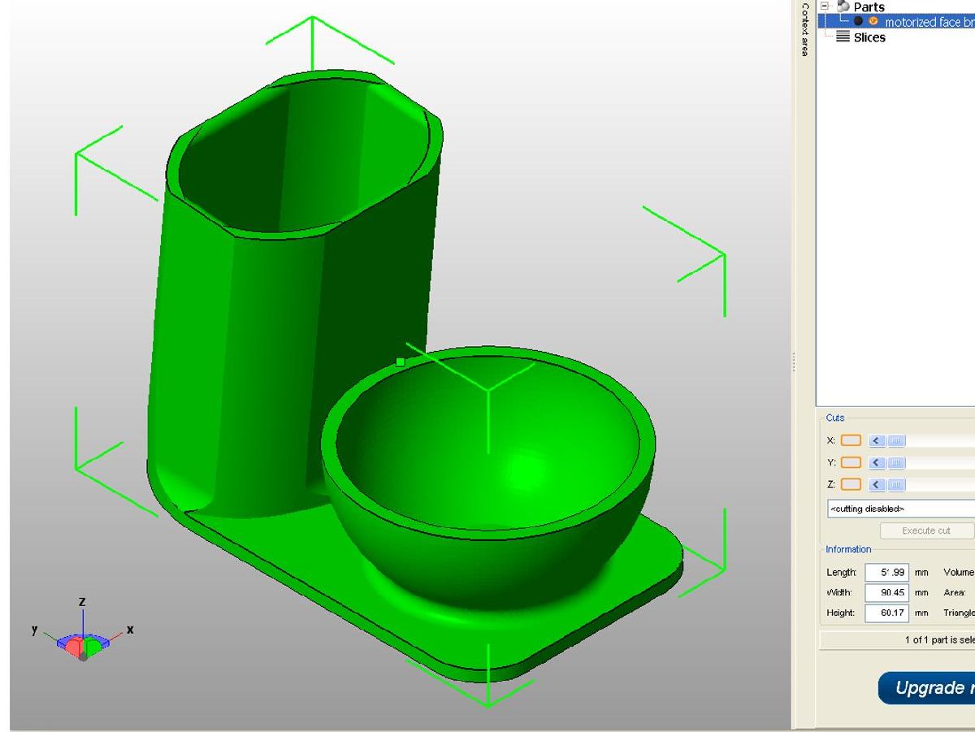Click the Z cut left-arrow button
Image resolution: width=975 pixels, height=732 pixels.
coord(877,485)
